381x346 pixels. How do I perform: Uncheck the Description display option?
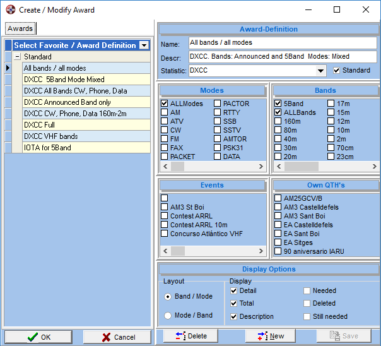[x=234, y=316]
